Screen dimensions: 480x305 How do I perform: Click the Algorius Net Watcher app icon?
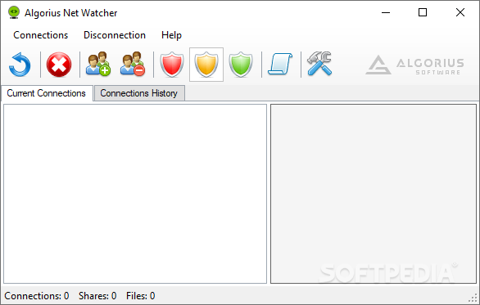tap(14, 12)
